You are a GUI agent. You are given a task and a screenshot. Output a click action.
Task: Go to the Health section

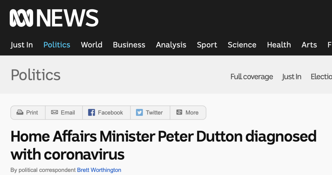tap(279, 45)
